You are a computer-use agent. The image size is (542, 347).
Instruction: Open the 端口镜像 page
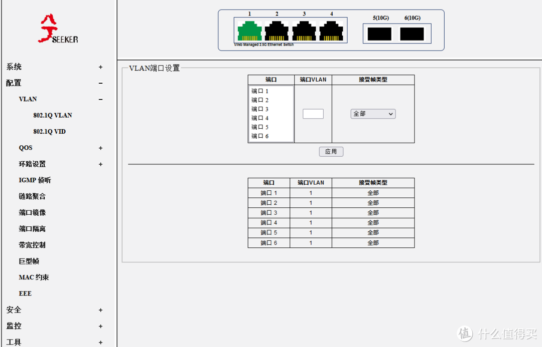[x=32, y=212]
